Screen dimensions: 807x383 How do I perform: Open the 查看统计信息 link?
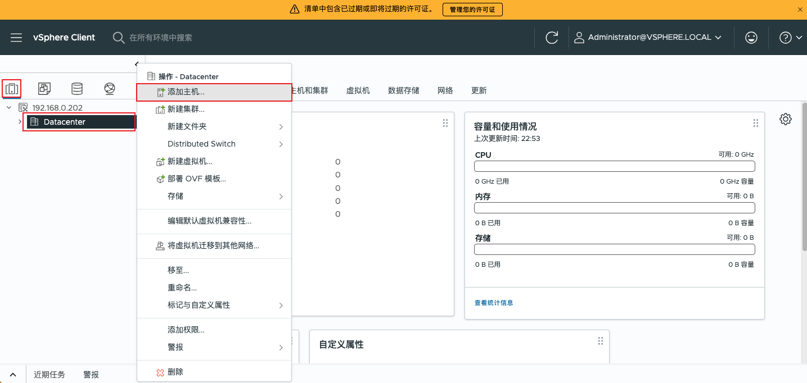tap(494, 303)
